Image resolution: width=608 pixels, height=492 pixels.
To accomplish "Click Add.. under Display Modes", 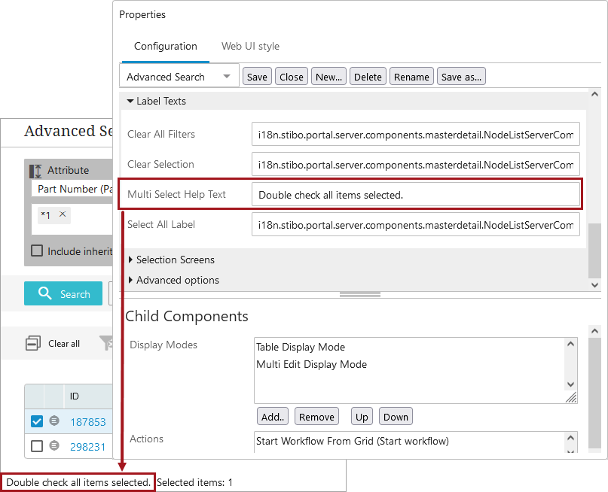I will click(273, 417).
